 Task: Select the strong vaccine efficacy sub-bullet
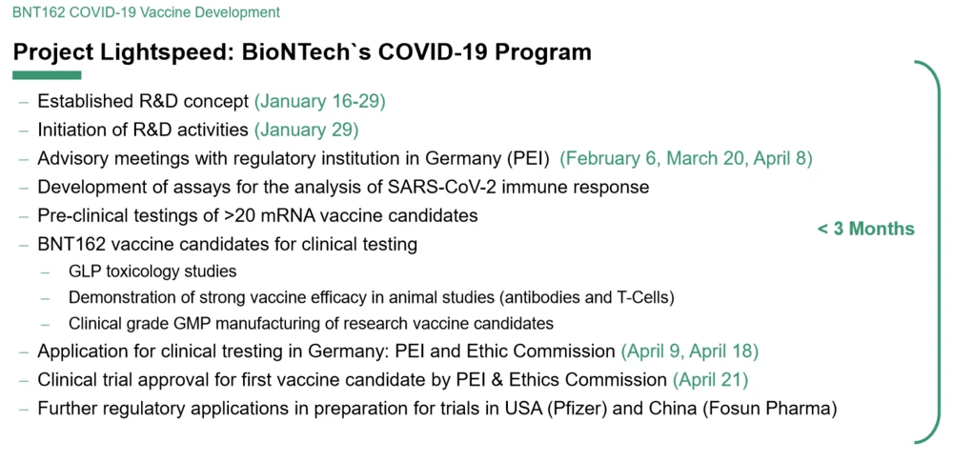[x=371, y=297]
